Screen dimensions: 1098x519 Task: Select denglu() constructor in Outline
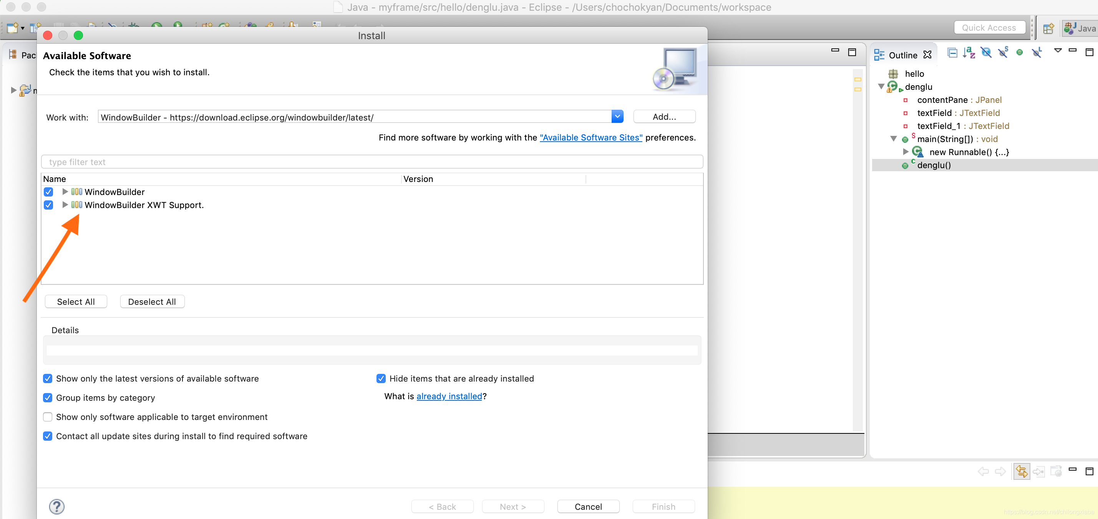(x=934, y=165)
